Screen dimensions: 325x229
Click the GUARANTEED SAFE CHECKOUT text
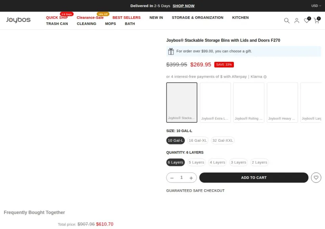click(x=195, y=191)
